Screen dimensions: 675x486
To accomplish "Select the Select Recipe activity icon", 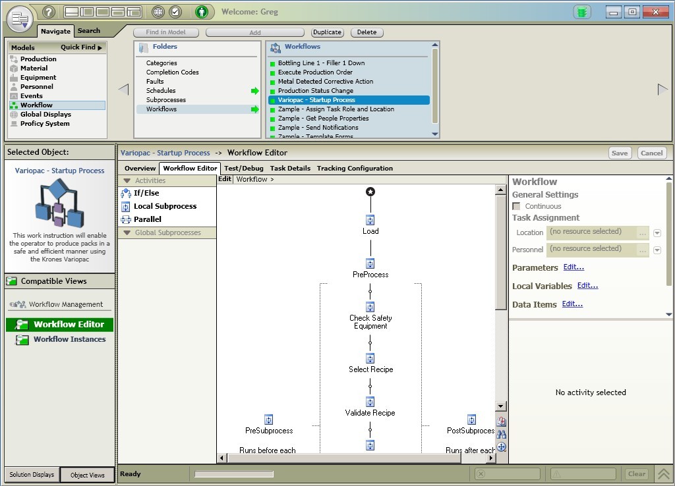I will (370, 359).
